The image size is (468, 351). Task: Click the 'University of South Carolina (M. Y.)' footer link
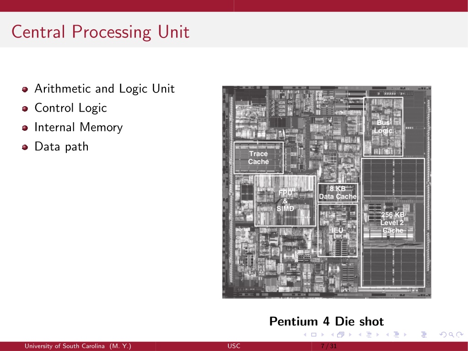pyautogui.click(x=78, y=346)
